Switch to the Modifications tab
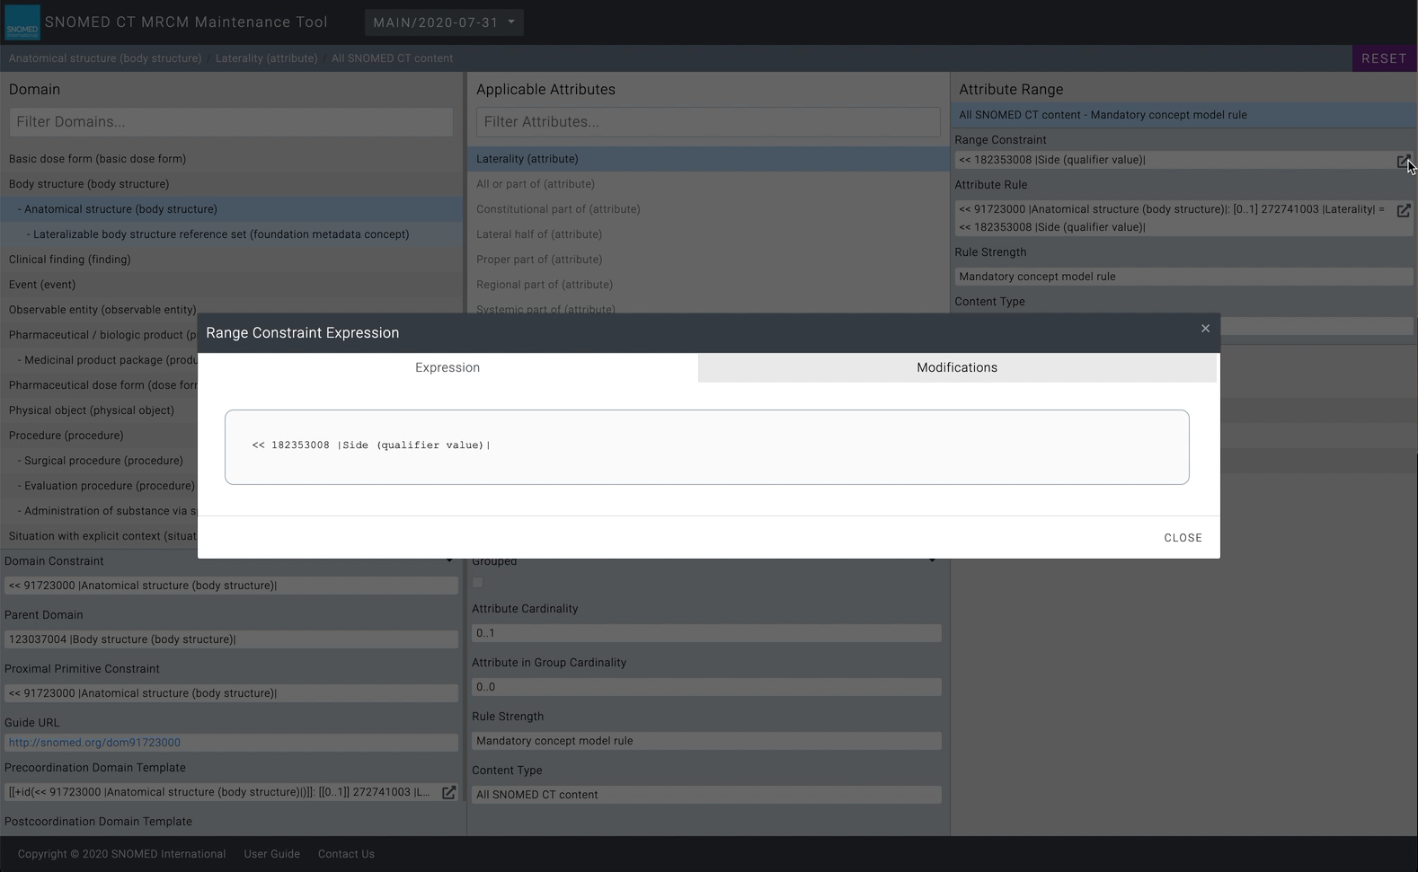Viewport: 1418px width, 872px height. (x=957, y=367)
